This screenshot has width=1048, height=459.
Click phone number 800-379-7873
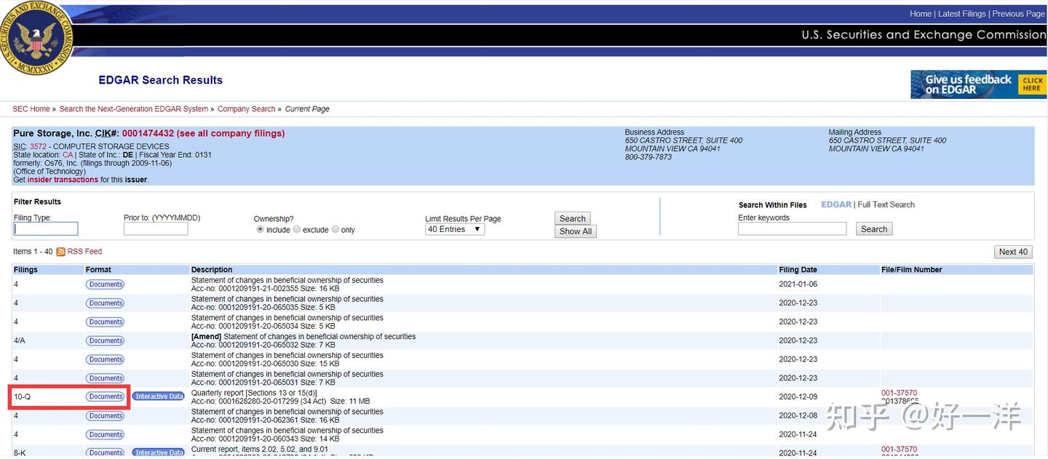648,157
